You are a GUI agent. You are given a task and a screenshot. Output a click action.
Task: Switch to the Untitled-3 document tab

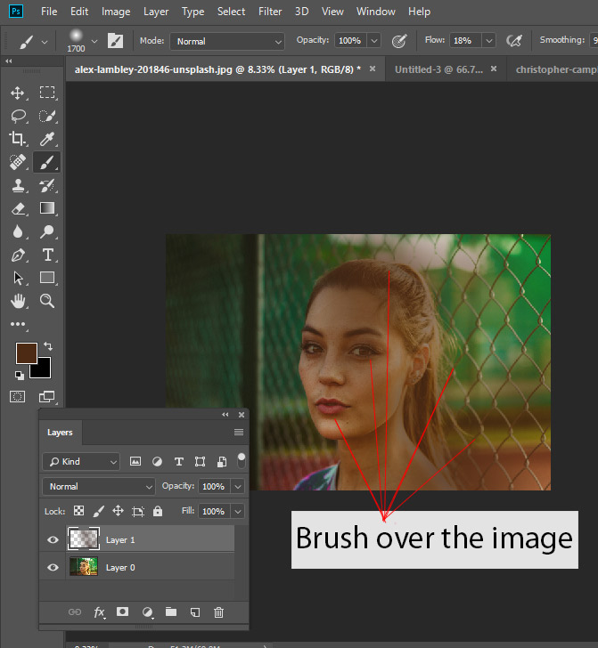tap(438, 69)
